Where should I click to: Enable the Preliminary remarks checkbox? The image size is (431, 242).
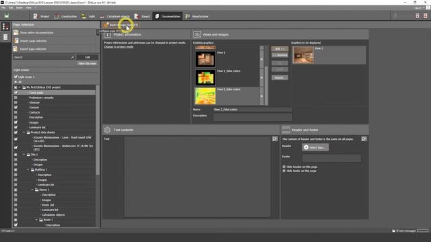(x=15, y=97)
